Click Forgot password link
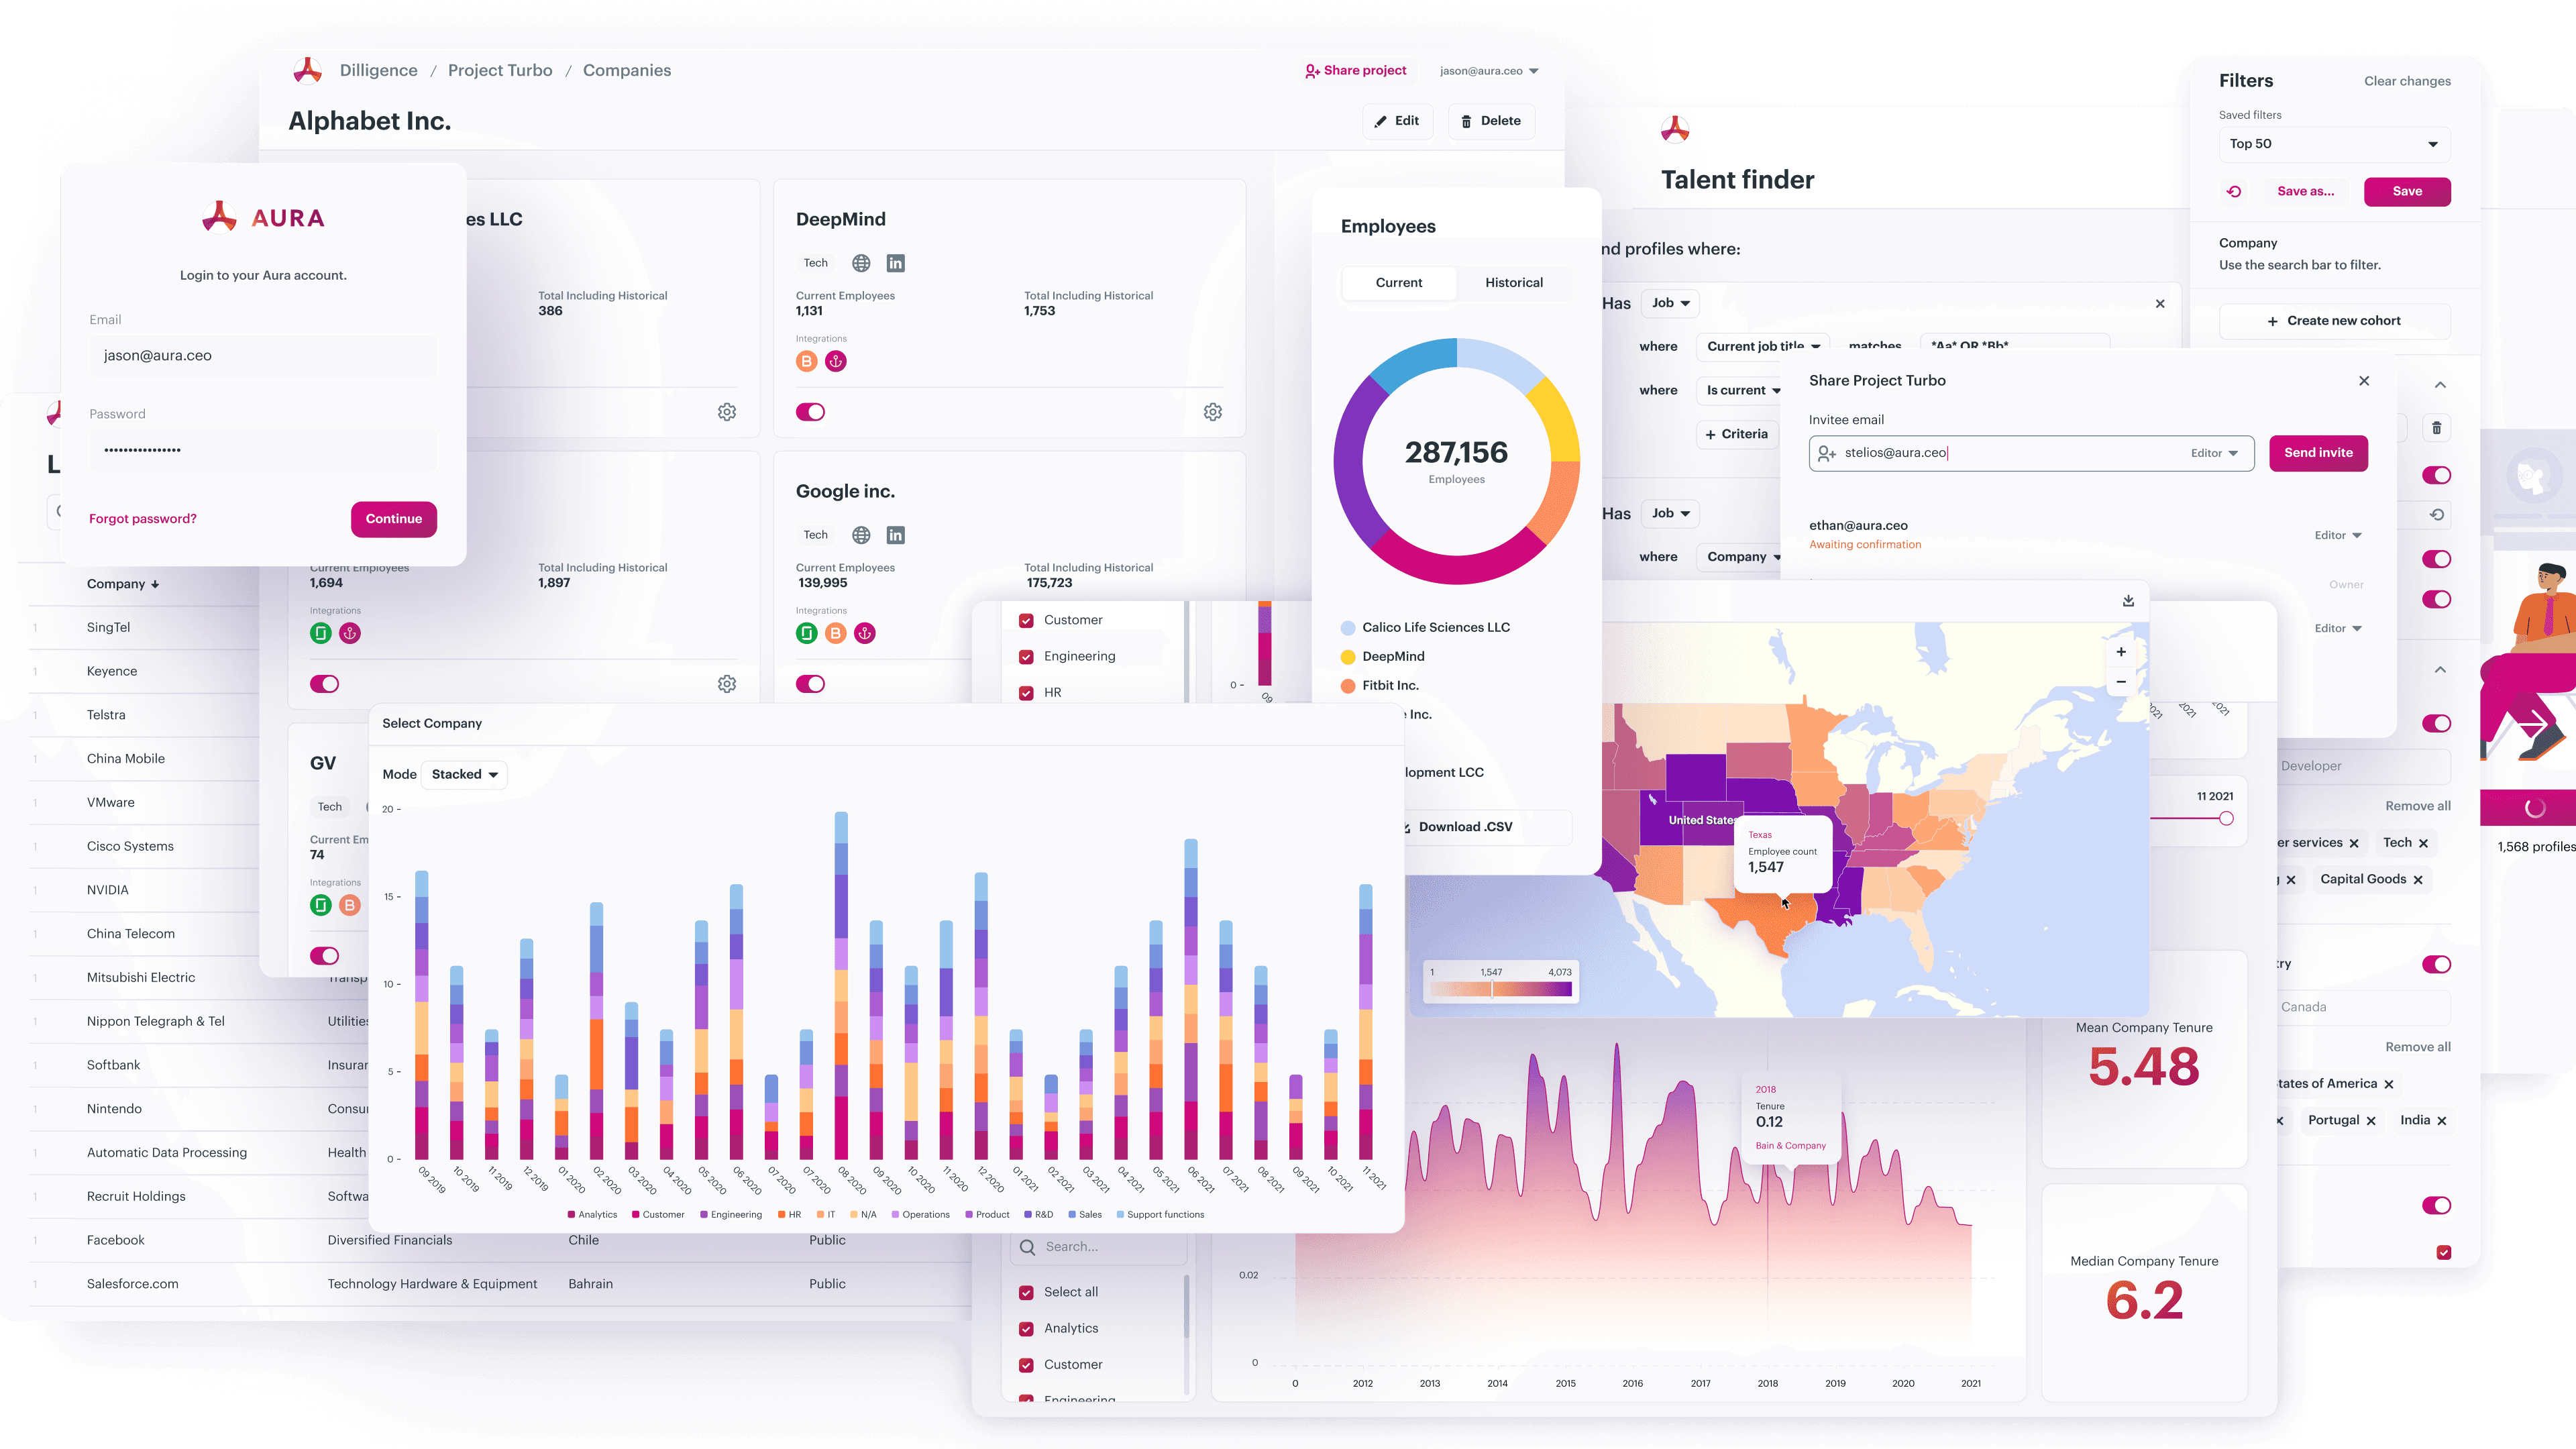This screenshot has height=1449, width=2576. [x=143, y=519]
